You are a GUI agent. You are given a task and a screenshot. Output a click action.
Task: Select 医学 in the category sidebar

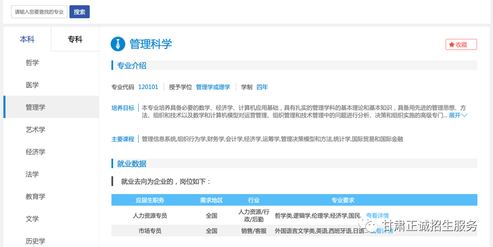click(x=33, y=85)
